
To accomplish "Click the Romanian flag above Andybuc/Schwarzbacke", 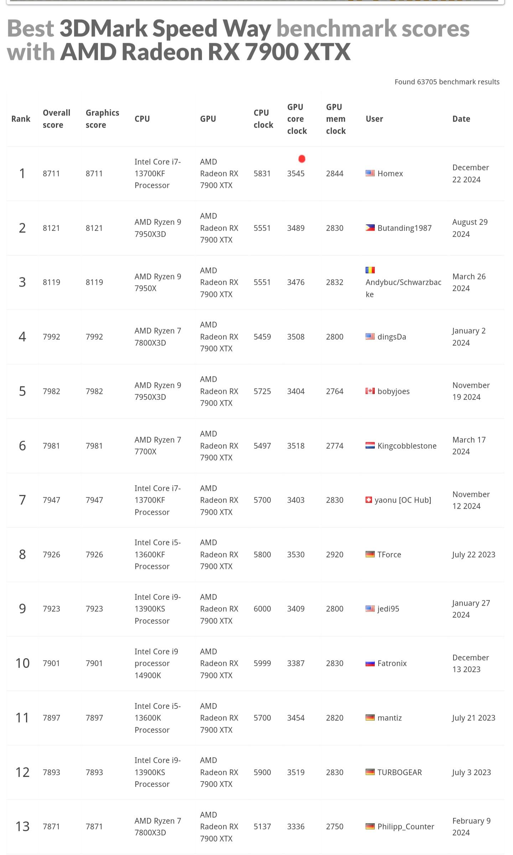I will 370,270.
